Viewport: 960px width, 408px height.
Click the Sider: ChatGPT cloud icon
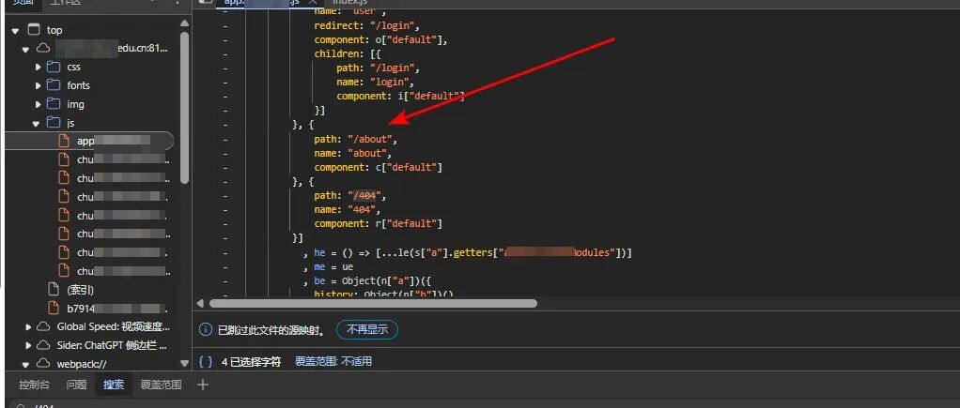43,345
